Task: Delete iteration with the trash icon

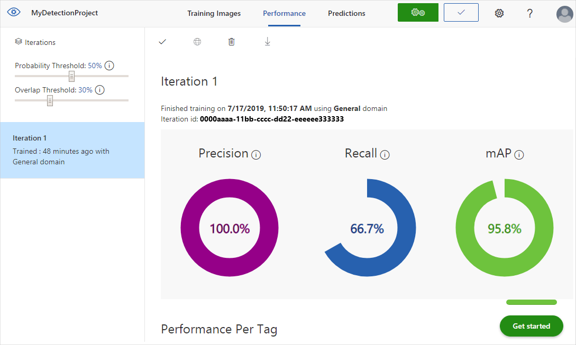Action: [x=232, y=41]
